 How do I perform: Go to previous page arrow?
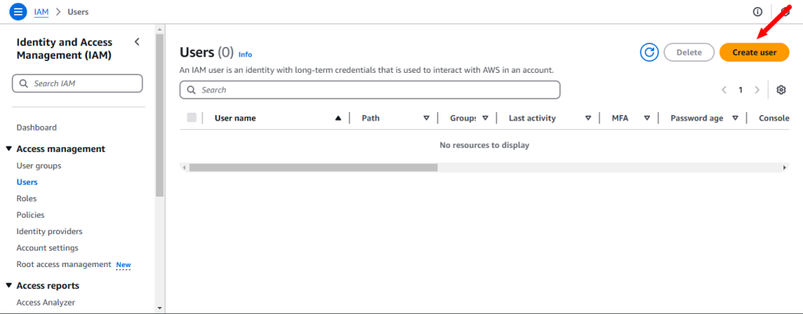(724, 90)
